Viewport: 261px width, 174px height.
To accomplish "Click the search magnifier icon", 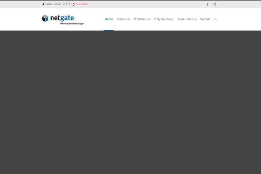I will tap(215, 19).
